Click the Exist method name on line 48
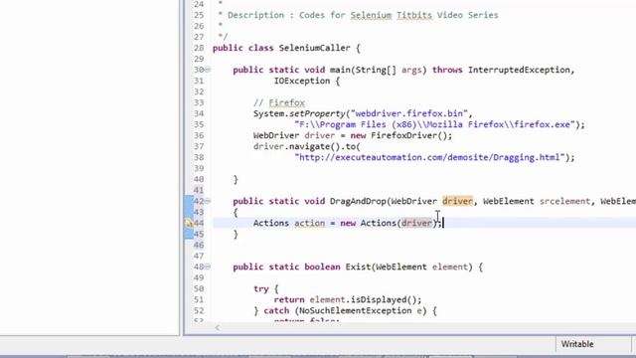636x358 pixels. pos(358,268)
